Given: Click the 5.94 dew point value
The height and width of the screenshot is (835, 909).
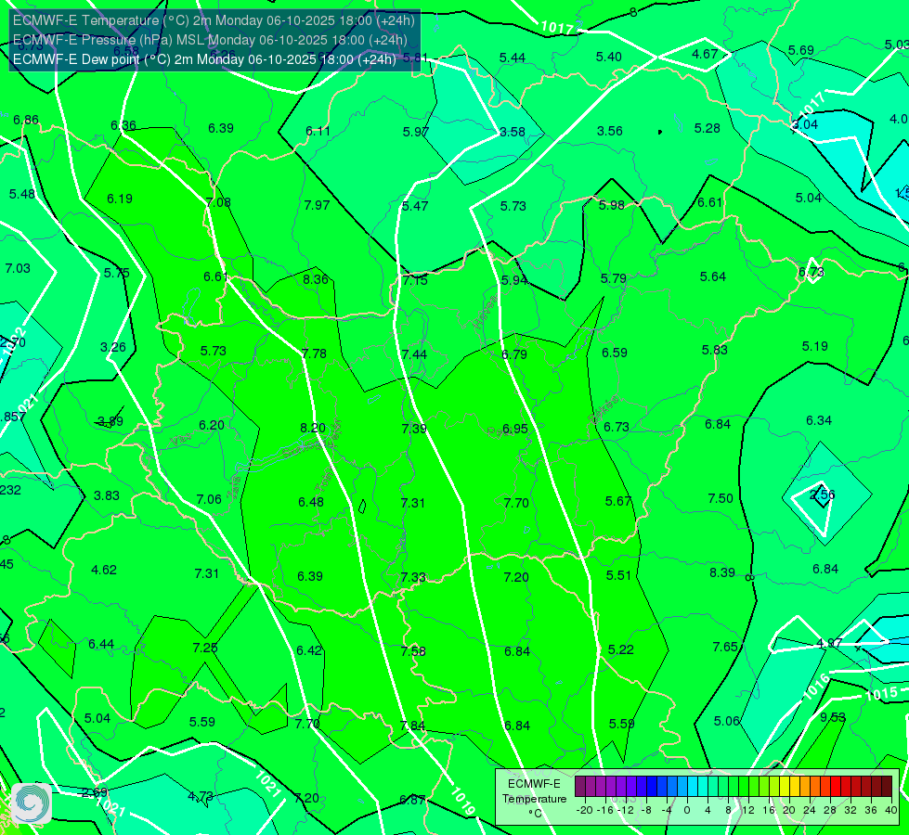Looking at the screenshot, I should pyautogui.click(x=514, y=280).
